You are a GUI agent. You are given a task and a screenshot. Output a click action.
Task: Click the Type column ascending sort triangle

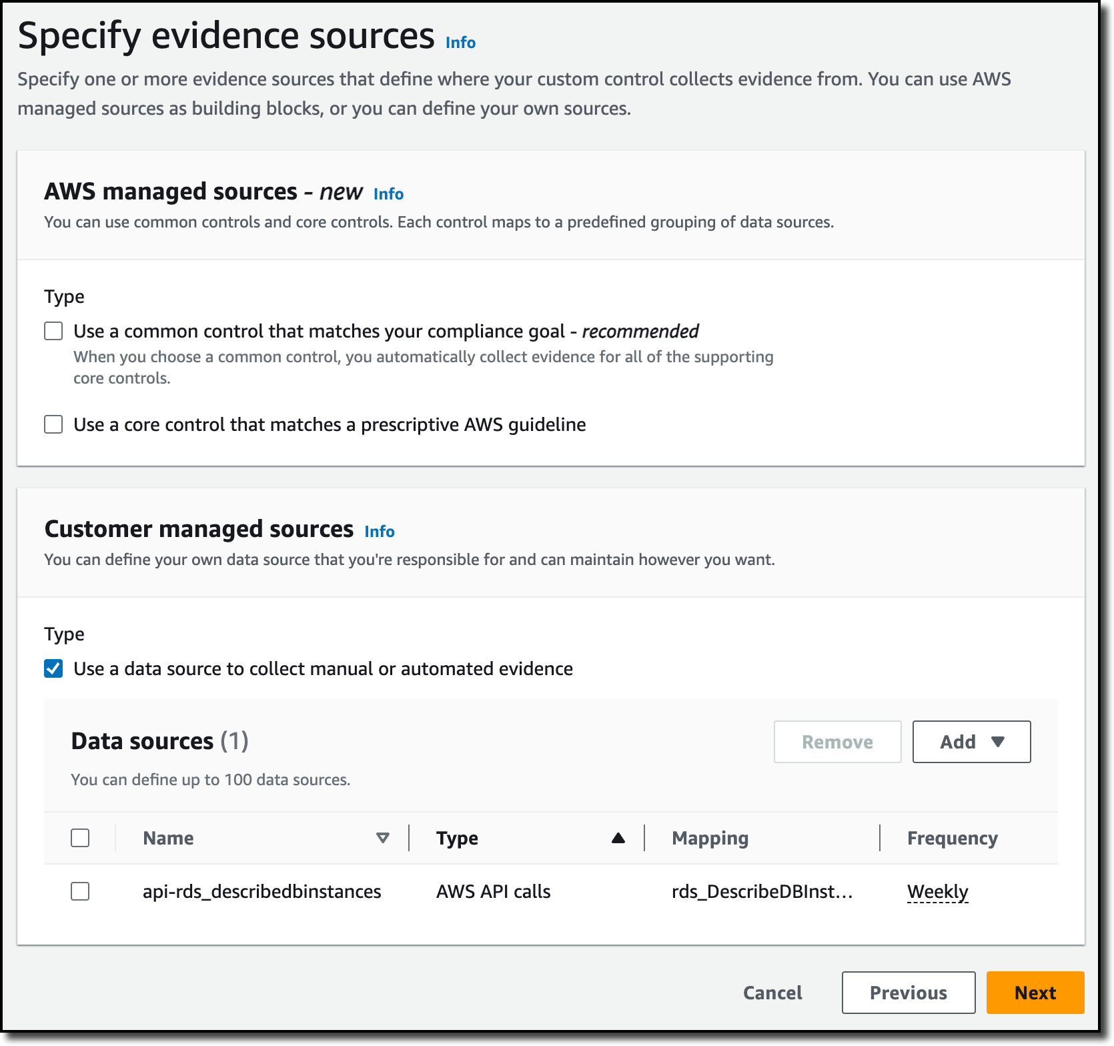point(618,838)
